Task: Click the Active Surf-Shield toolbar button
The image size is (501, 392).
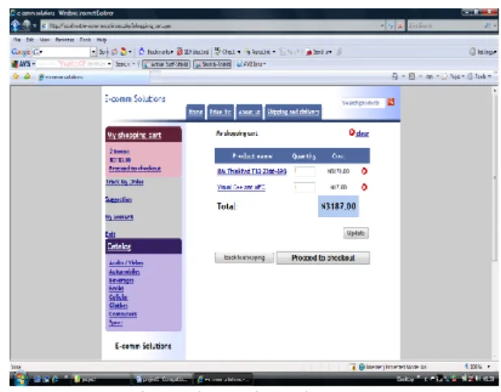Action: click(166, 64)
